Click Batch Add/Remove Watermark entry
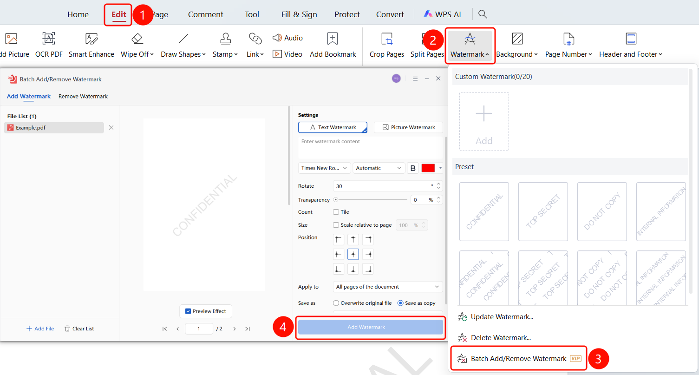699x375 pixels. coord(519,358)
